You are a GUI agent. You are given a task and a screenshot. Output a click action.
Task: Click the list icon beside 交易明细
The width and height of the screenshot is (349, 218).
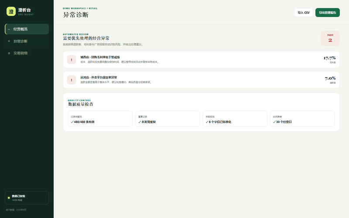9,53
